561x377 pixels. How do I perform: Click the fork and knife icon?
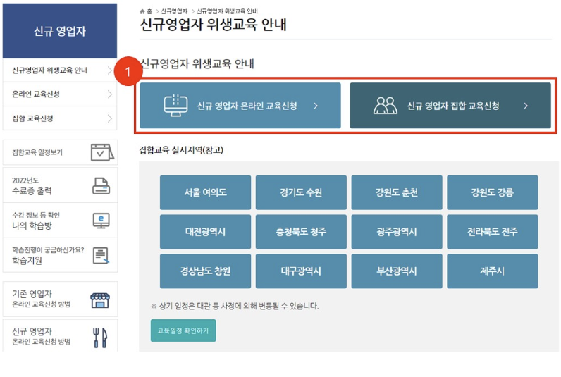100,338
